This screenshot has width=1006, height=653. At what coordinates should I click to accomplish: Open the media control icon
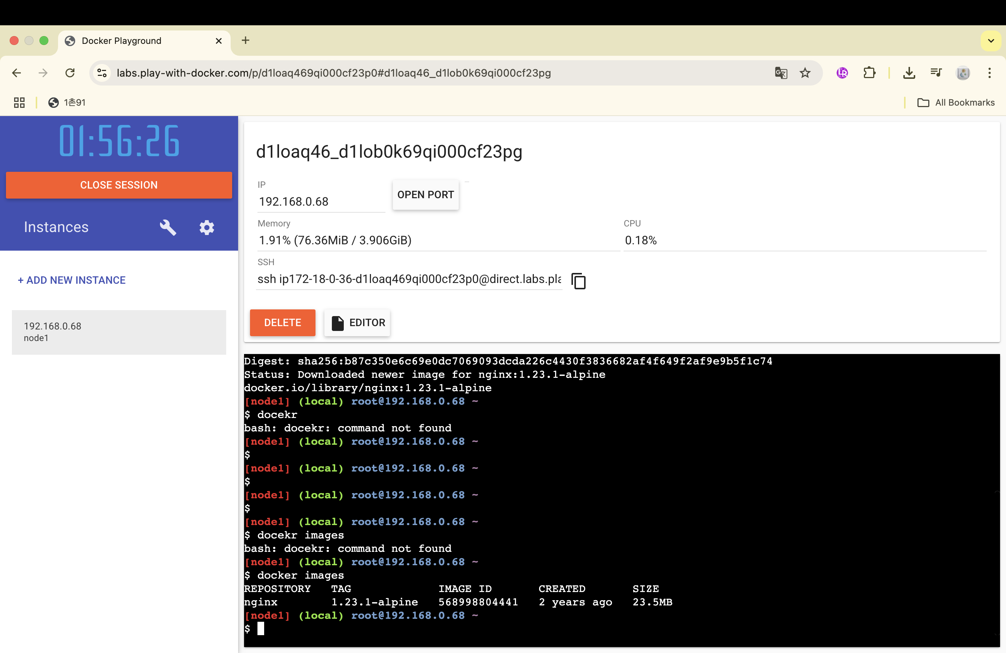[936, 73]
